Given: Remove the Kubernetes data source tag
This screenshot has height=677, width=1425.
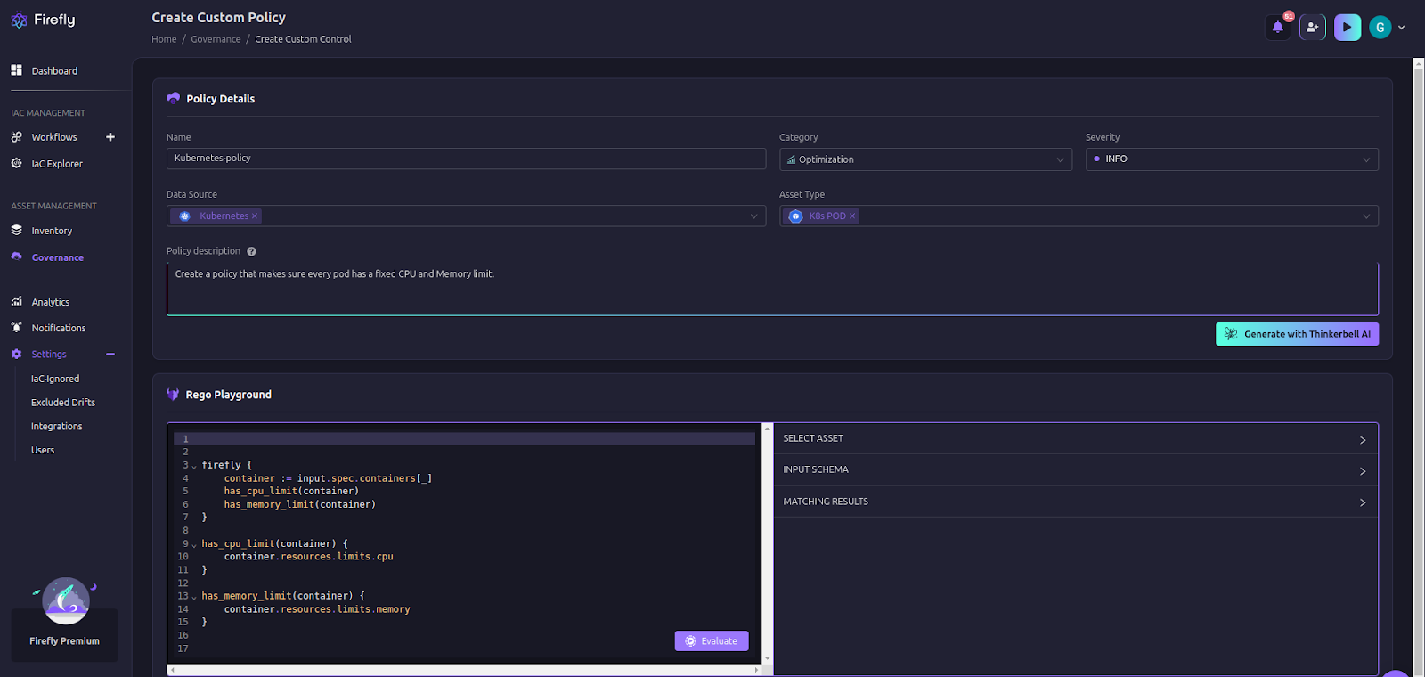Looking at the screenshot, I should pyautogui.click(x=255, y=216).
